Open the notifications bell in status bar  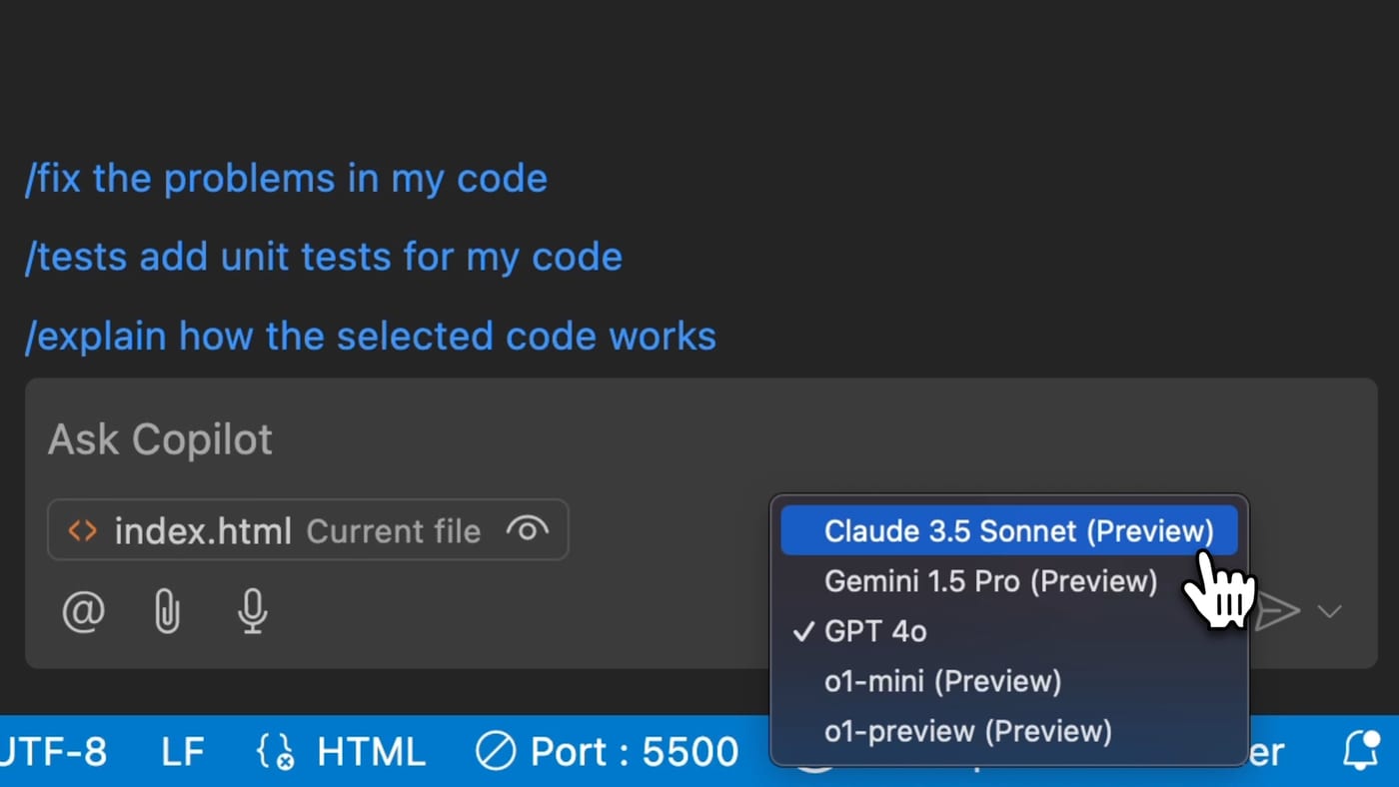[x=1361, y=751]
